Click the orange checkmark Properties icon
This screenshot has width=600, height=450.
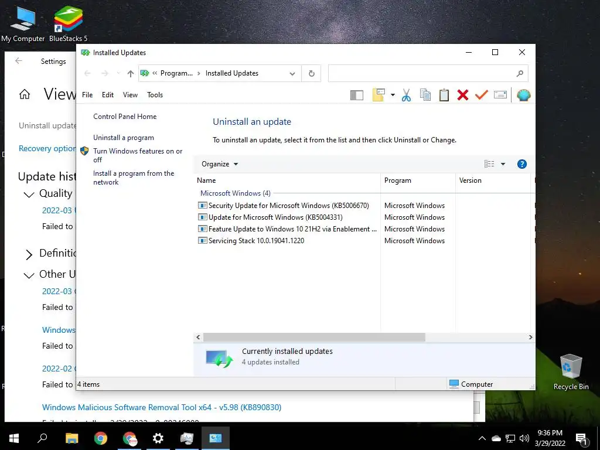click(x=482, y=94)
